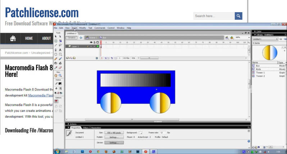
Task: Toggle Layer 1 green outline square
Action: 97,46
